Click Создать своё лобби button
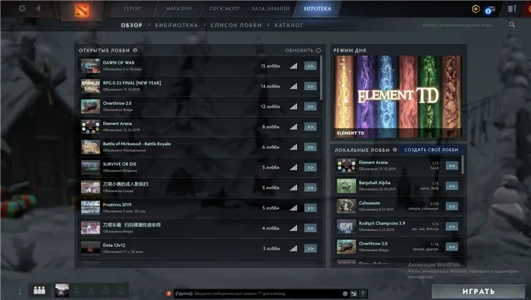This screenshot has height=300, width=531. [431, 150]
